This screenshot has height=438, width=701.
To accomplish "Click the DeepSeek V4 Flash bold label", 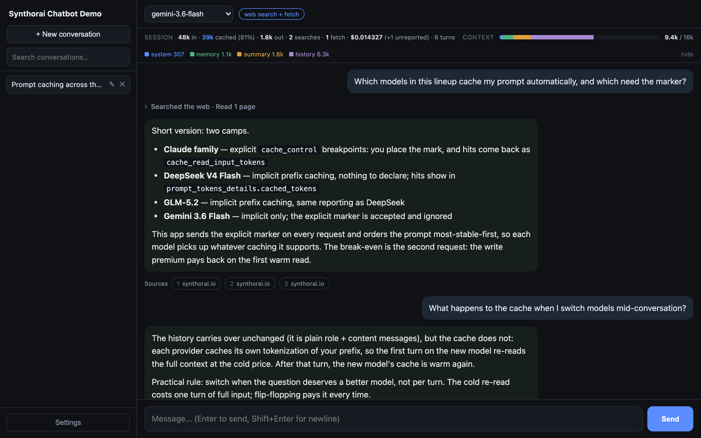I will pos(202,175).
